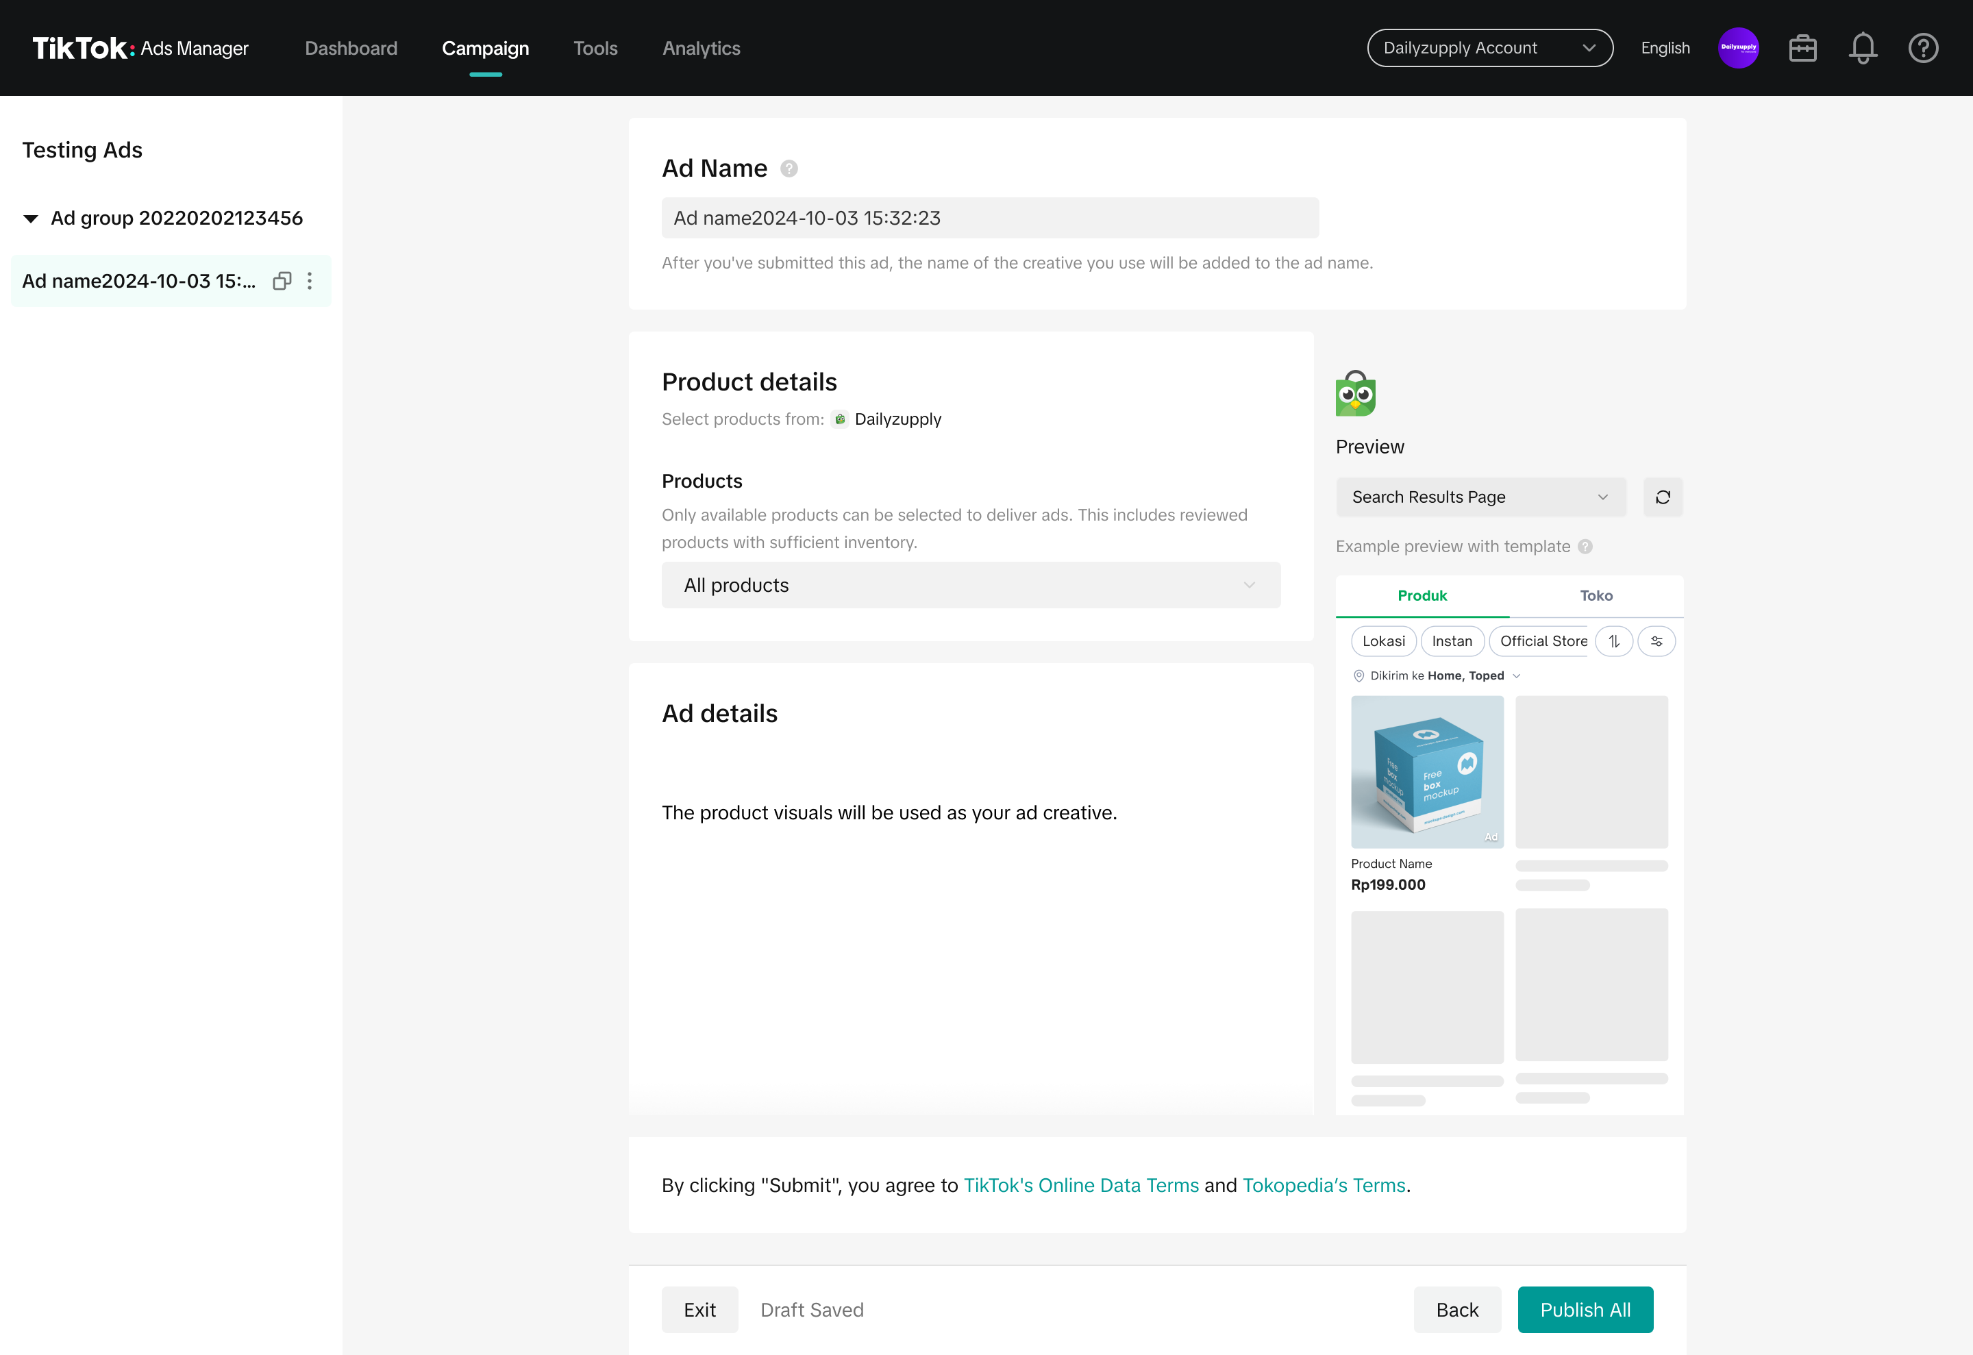Open the briefcase business center icon
The width and height of the screenshot is (1973, 1355).
(x=1802, y=49)
